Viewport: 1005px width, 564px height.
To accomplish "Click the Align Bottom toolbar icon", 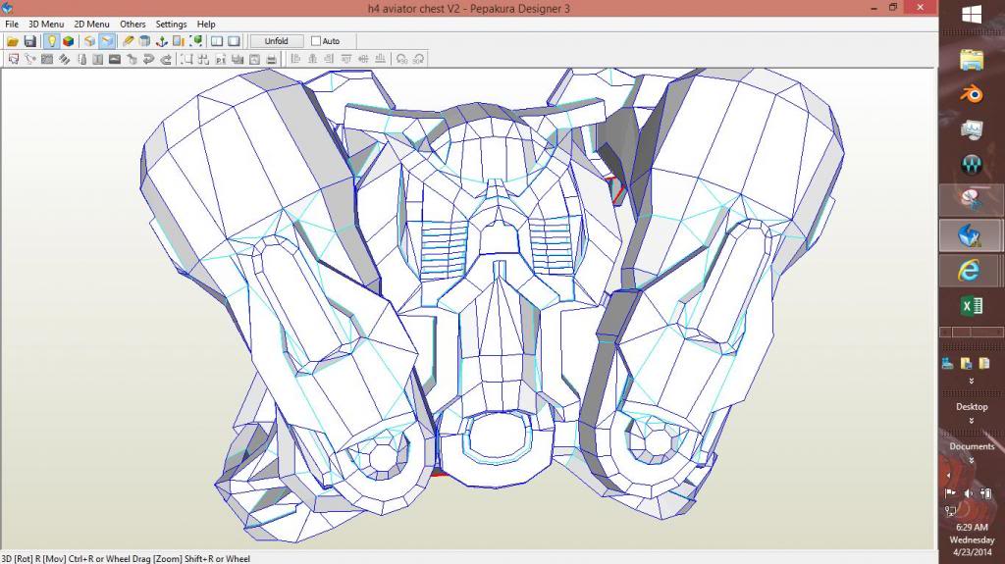I will click(x=381, y=59).
